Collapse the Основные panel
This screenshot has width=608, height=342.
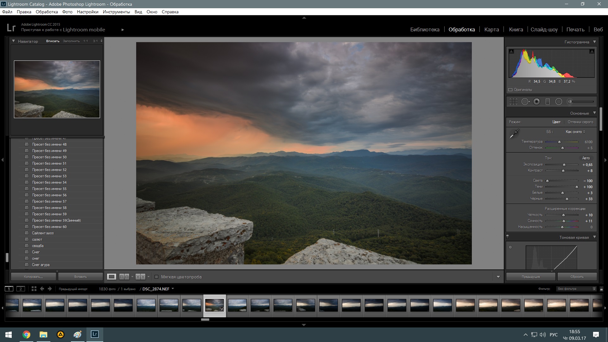coord(594,113)
